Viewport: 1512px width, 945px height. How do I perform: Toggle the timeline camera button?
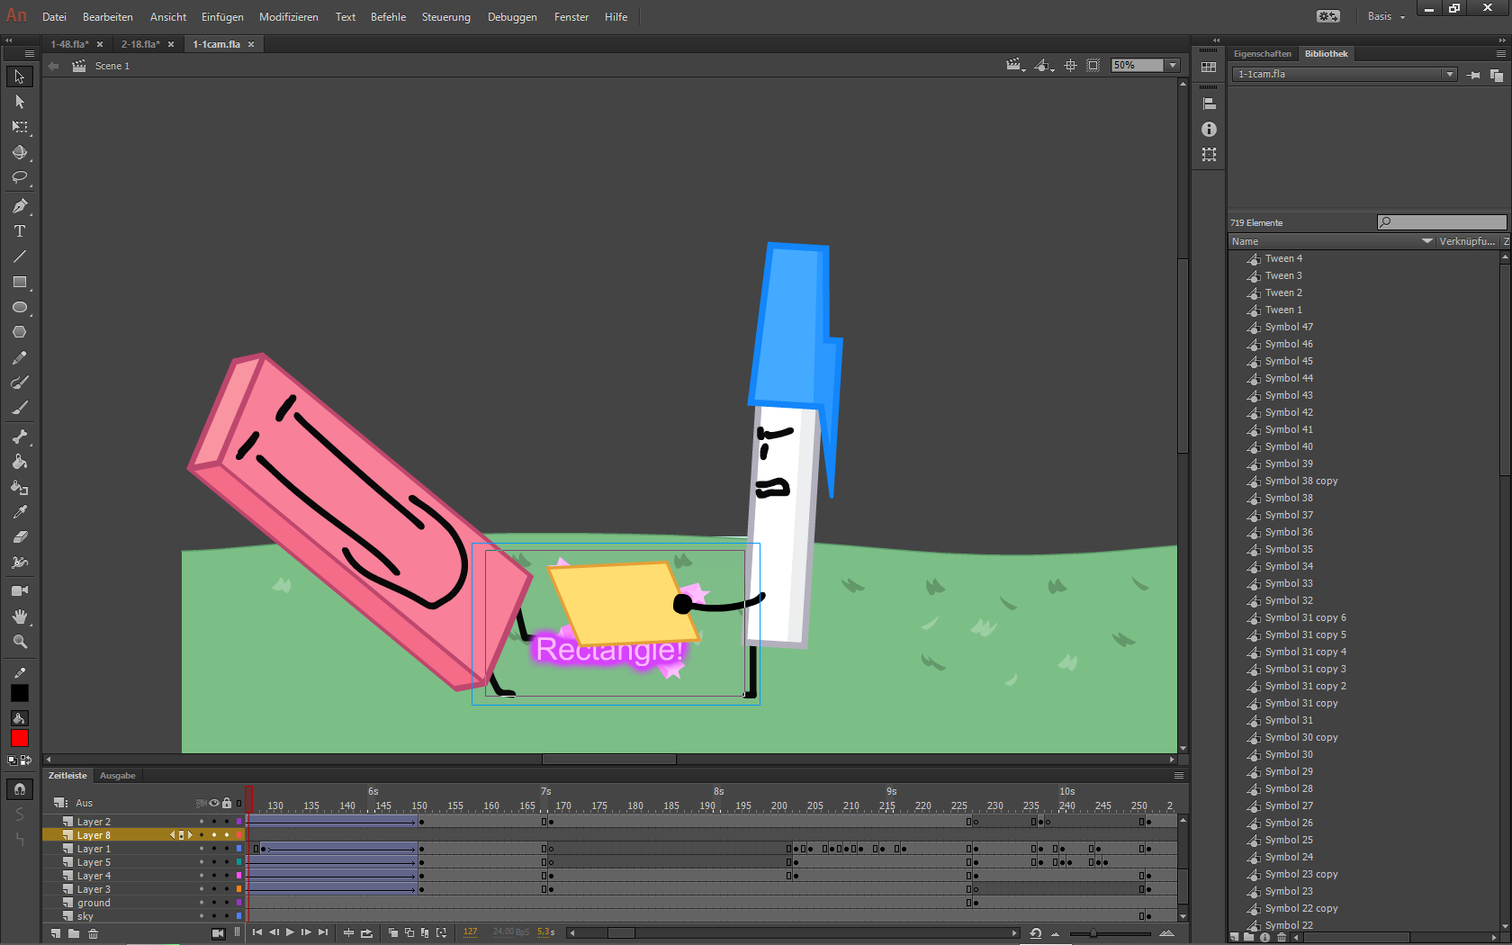(218, 933)
